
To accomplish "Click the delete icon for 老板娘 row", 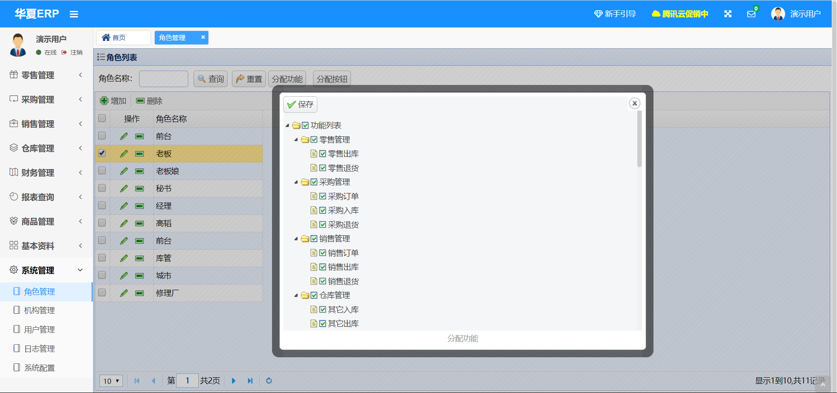I will click(x=139, y=171).
